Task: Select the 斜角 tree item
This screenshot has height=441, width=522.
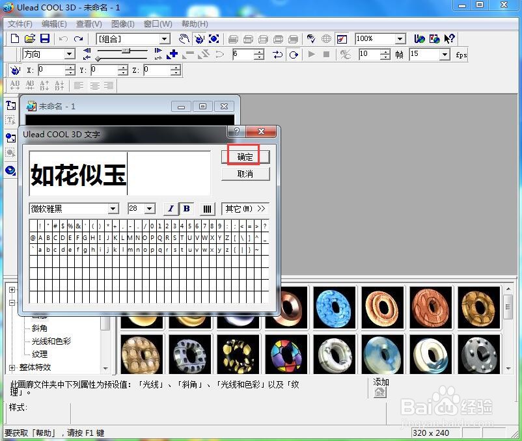Action: (x=39, y=328)
